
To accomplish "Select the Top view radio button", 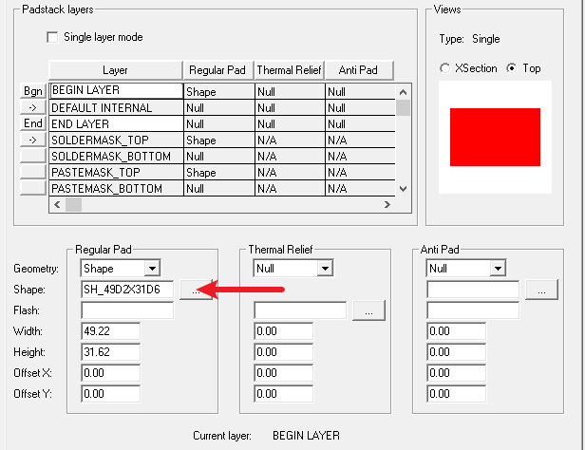I will pos(513,68).
